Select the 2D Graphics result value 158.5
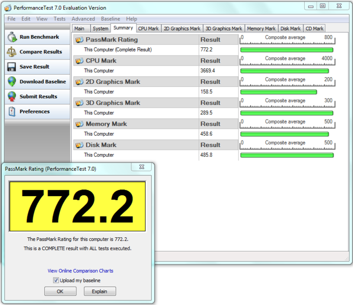The image size is (353, 305). (206, 92)
